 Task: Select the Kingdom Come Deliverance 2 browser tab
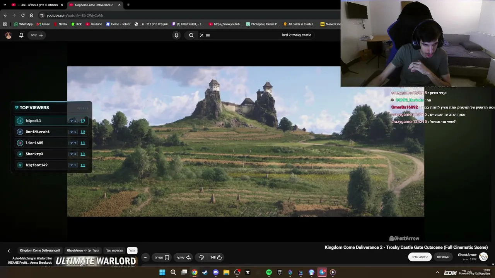pos(95,5)
